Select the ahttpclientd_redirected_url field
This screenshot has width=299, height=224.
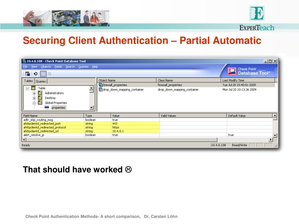(x=41, y=131)
